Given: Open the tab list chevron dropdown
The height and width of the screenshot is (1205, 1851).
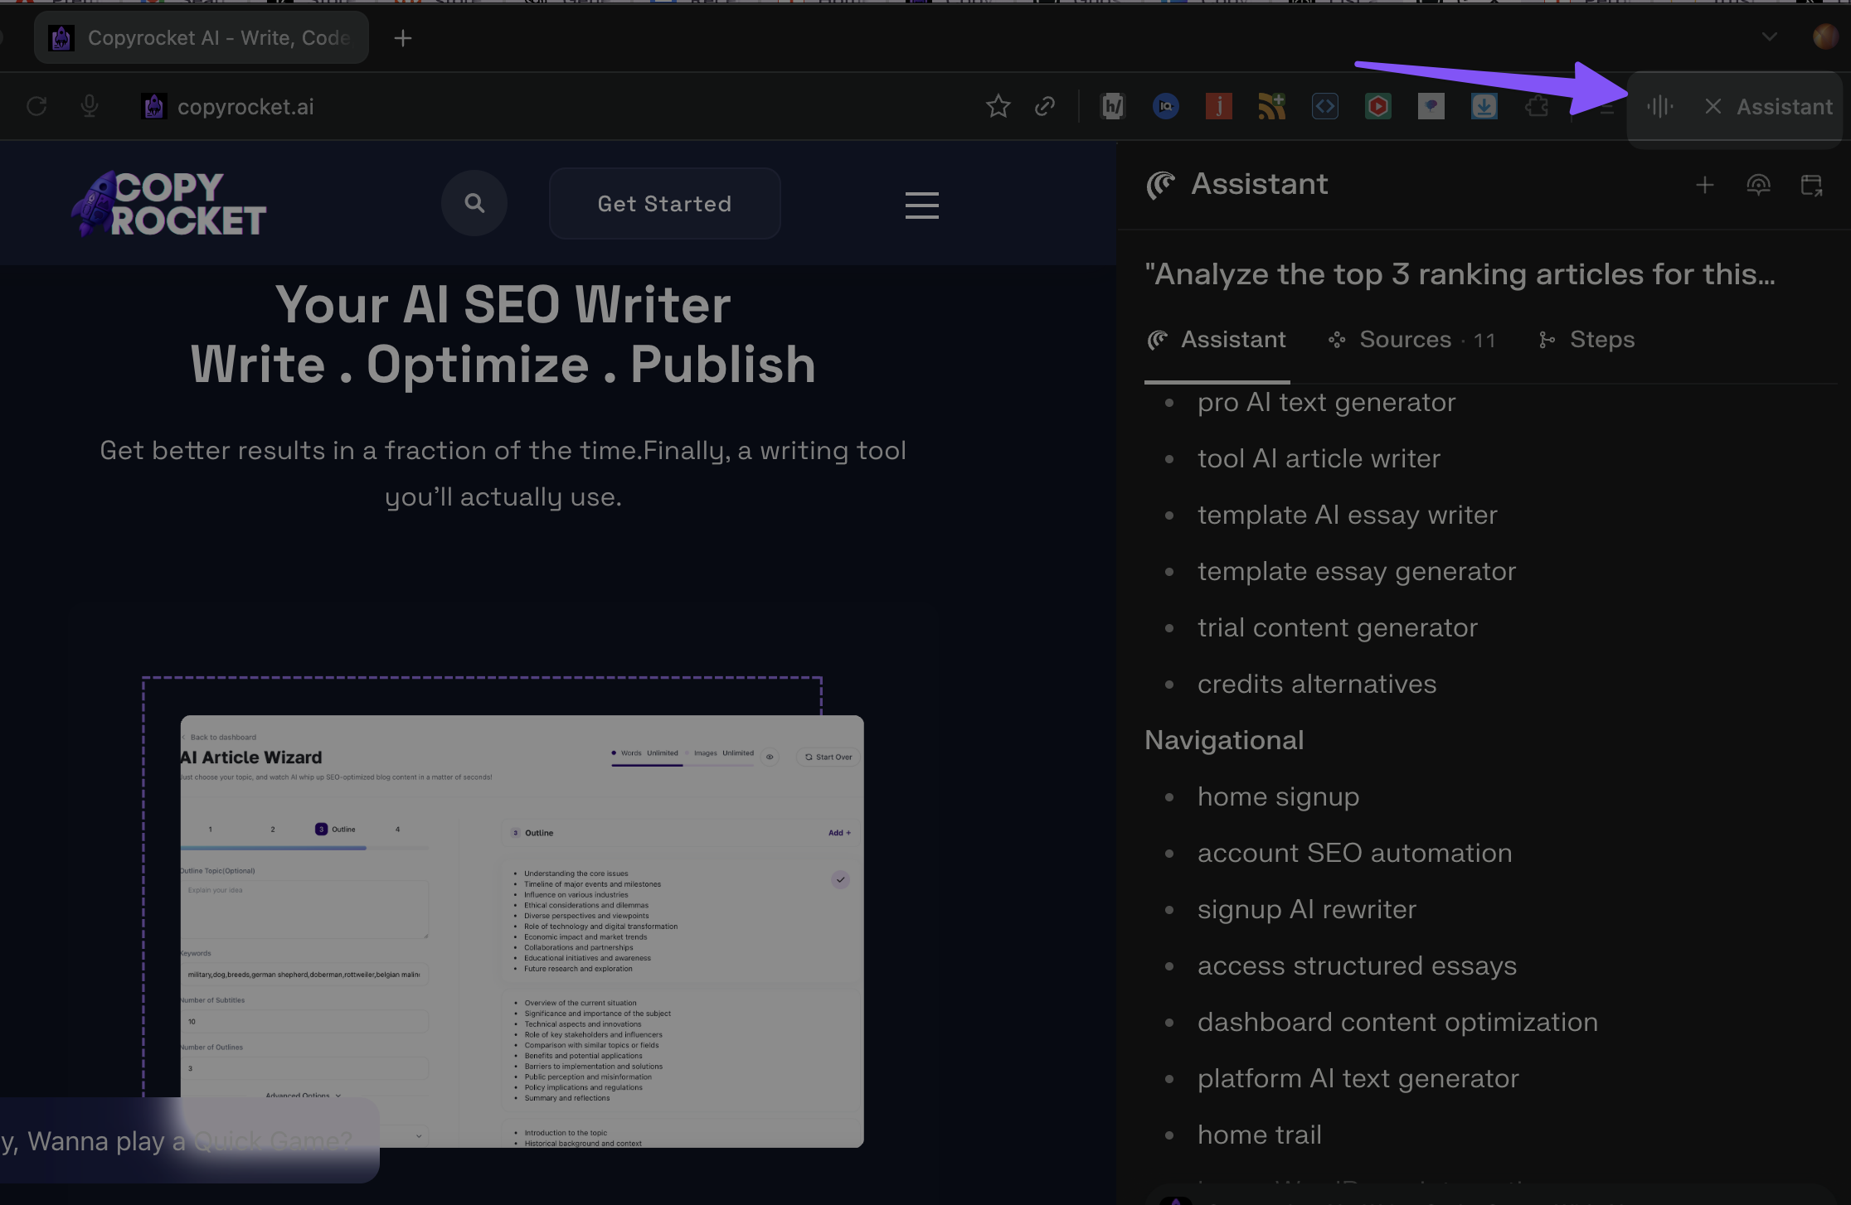Looking at the screenshot, I should (x=1769, y=37).
